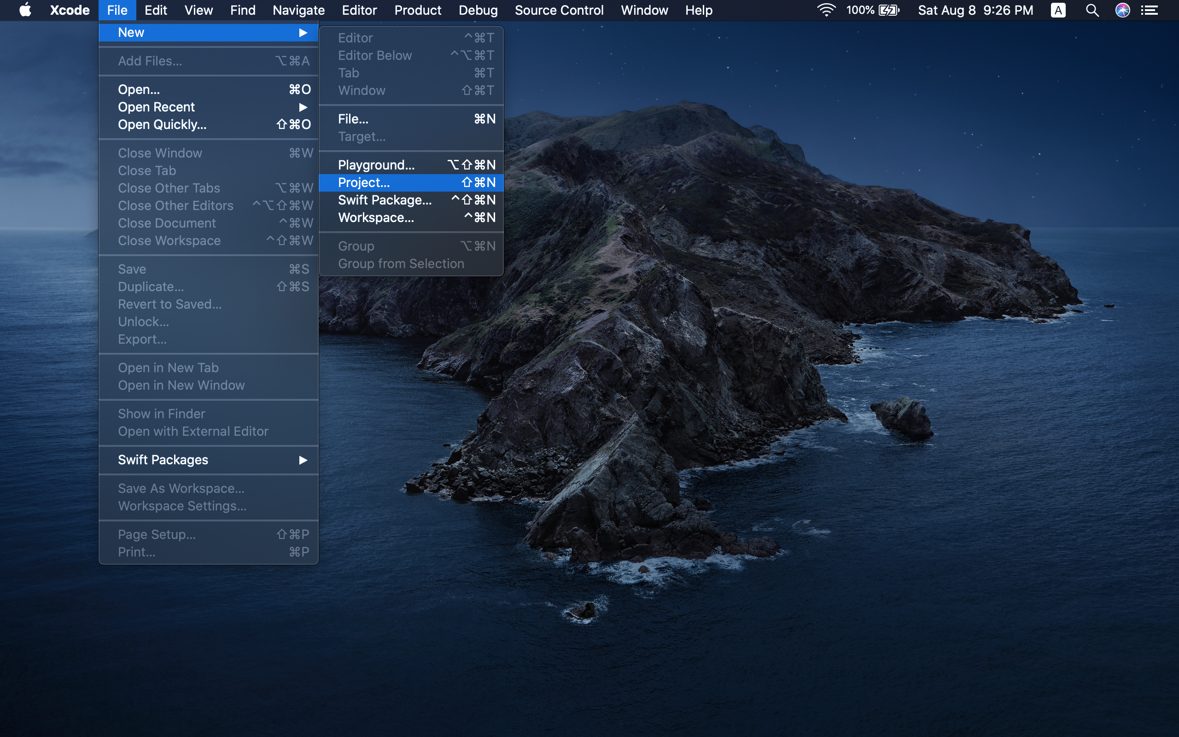Open the Apple menu icon

25,10
